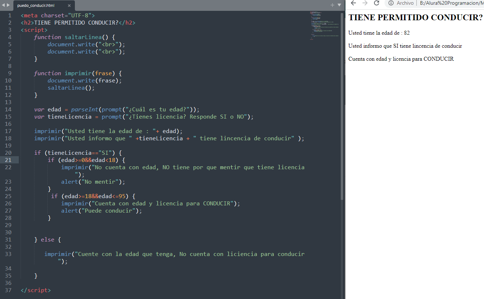
Task: Click alert("No mentir") line
Action: [x=93, y=181]
